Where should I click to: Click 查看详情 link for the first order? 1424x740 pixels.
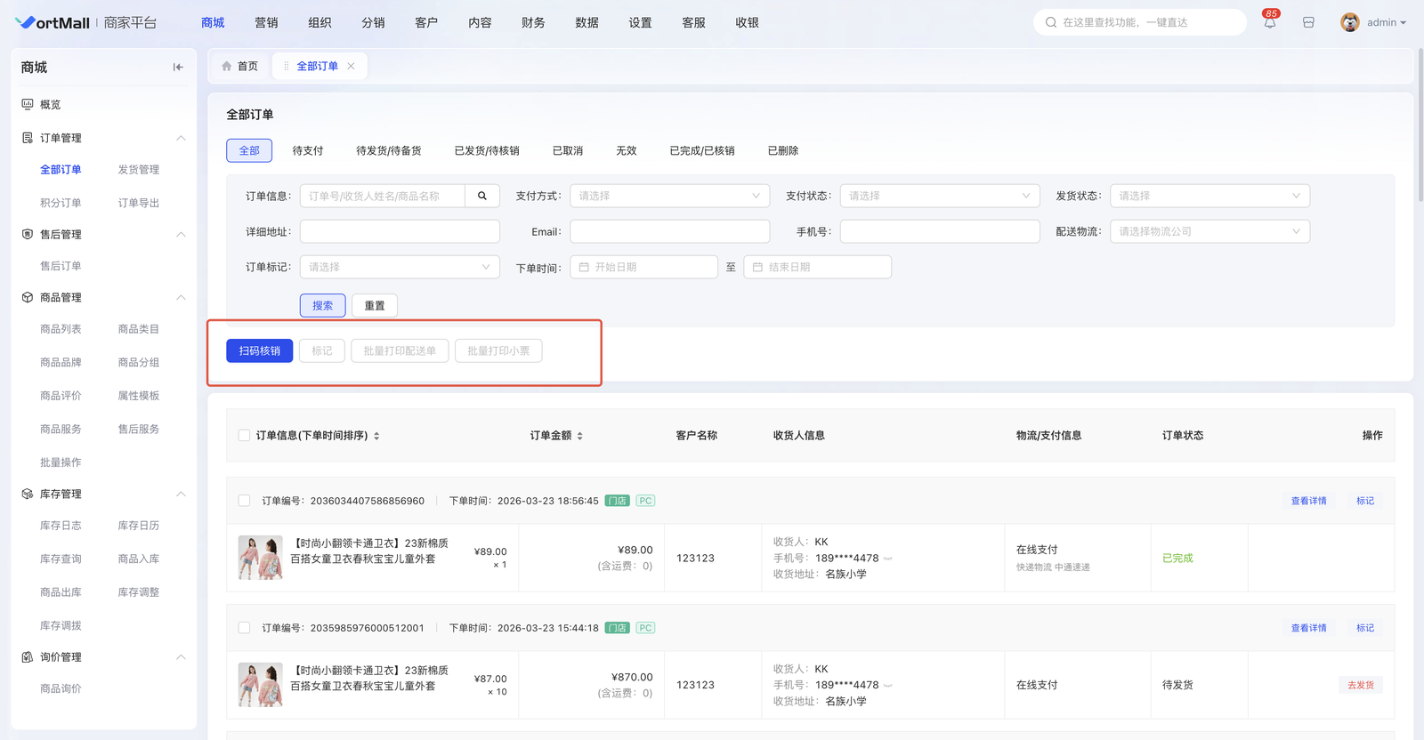coord(1308,501)
